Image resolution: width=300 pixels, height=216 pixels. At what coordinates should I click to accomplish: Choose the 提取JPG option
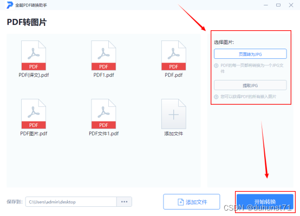click(250, 85)
